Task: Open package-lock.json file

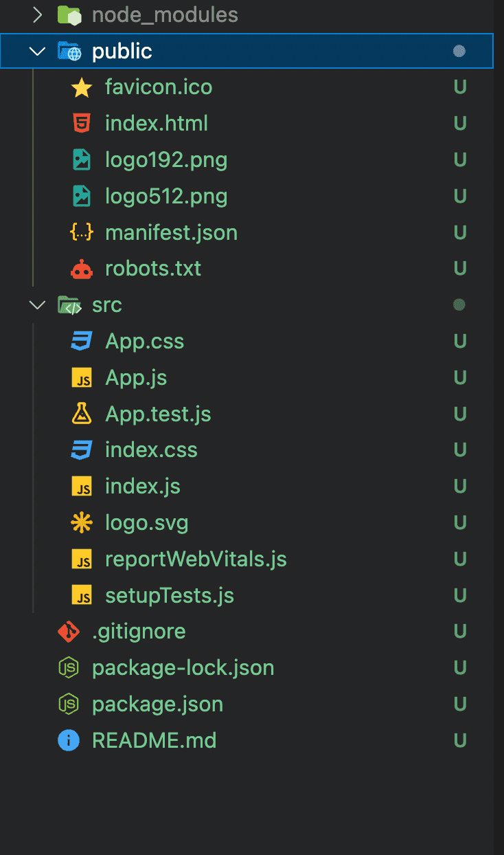Action: tap(183, 668)
